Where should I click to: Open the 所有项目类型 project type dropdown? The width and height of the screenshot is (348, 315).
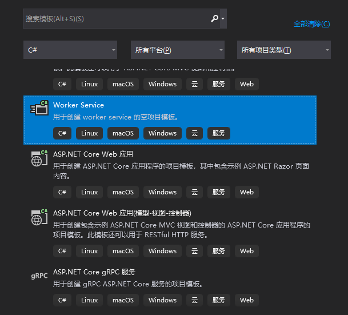284,50
